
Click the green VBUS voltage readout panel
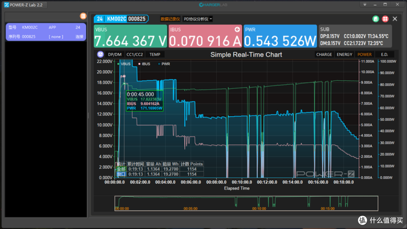(130, 36)
